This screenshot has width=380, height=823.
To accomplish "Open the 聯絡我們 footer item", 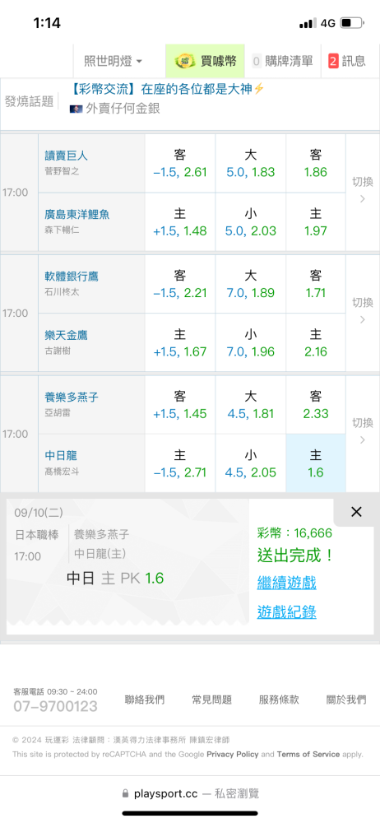I will [144, 700].
